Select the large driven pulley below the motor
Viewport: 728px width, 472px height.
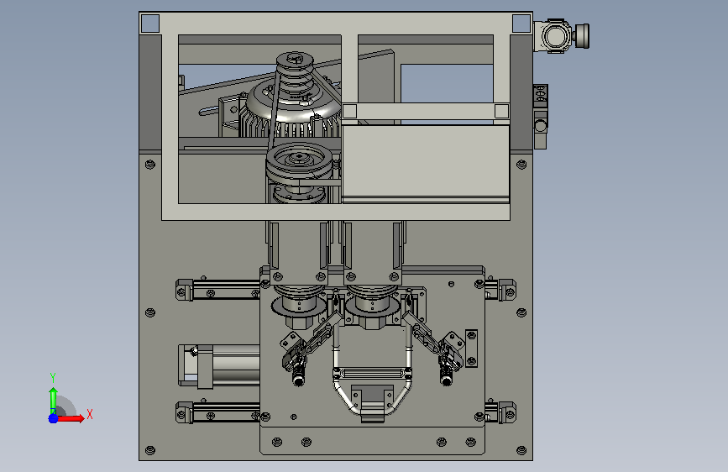pos(299,164)
